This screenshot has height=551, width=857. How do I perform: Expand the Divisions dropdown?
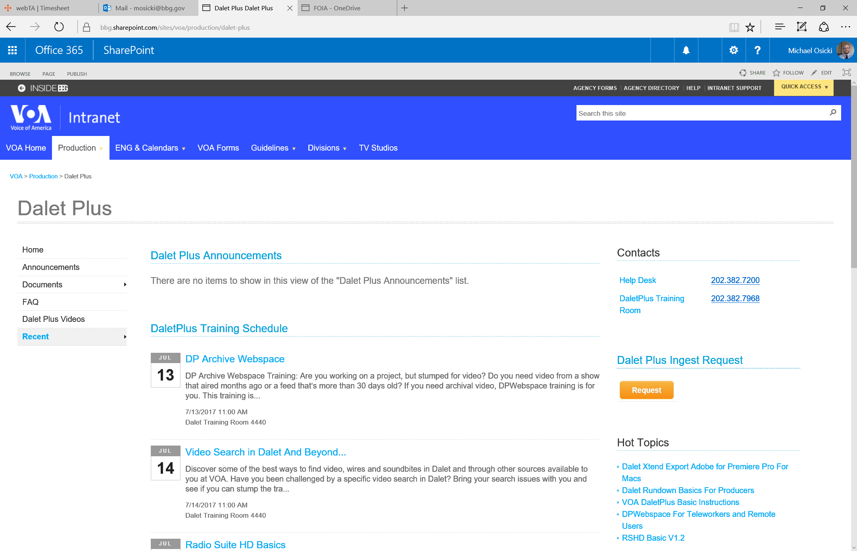point(345,149)
